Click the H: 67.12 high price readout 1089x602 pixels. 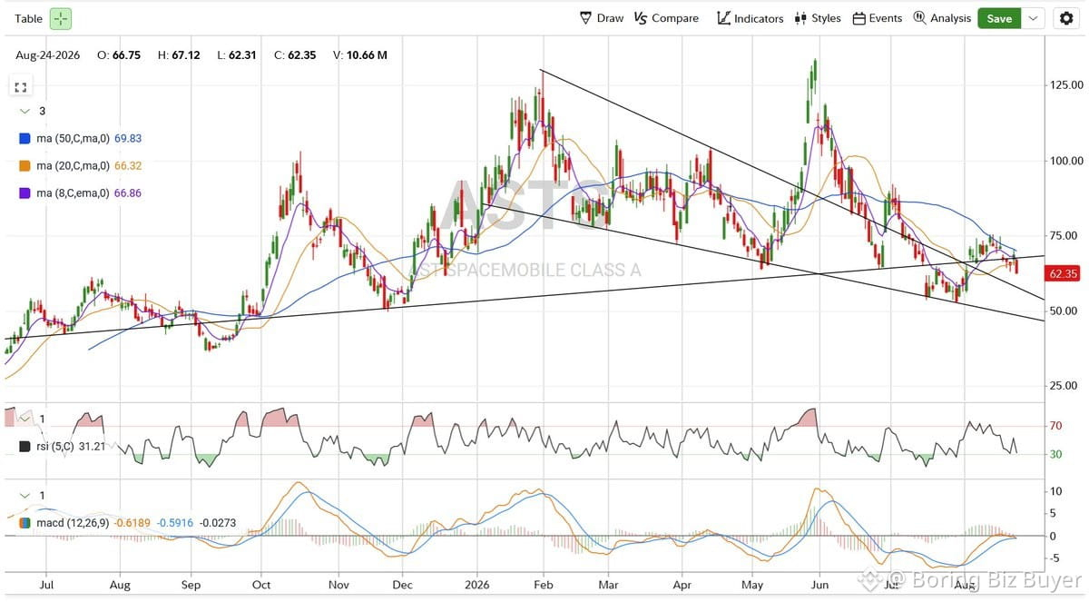coord(179,55)
